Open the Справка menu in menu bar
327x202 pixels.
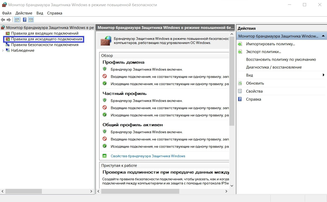pyautogui.click(x=55, y=13)
